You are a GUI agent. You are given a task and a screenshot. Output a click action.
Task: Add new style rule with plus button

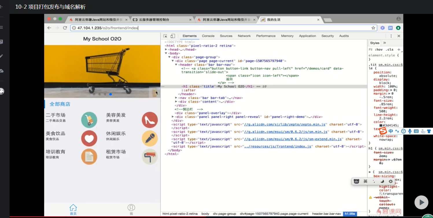coord(399,50)
